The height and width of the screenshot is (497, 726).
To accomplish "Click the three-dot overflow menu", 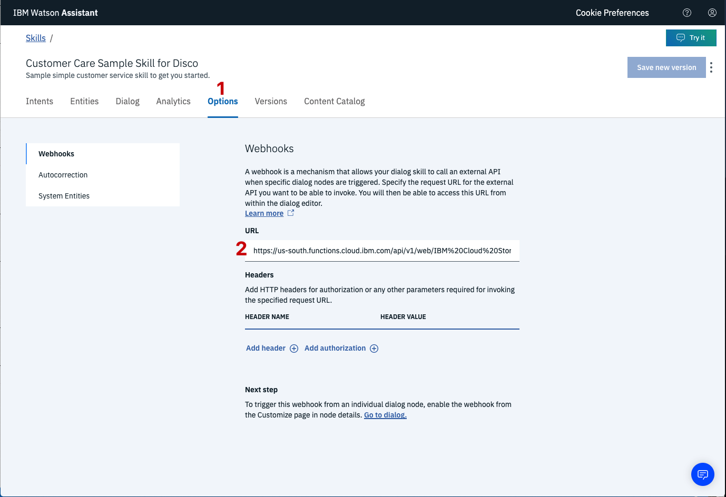I will tap(711, 67).
